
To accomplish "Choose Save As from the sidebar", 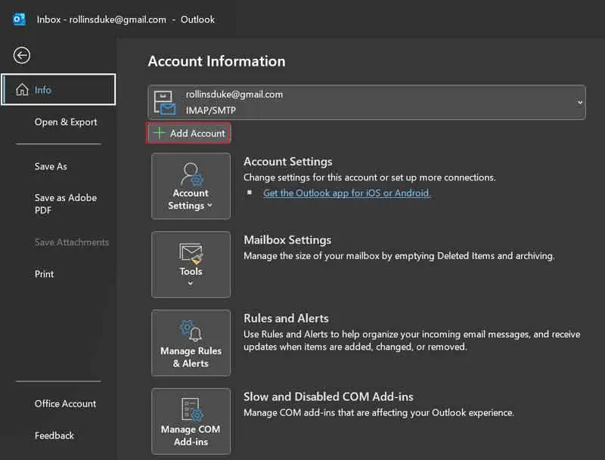I will pyautogui.click(x=51, y=166).
